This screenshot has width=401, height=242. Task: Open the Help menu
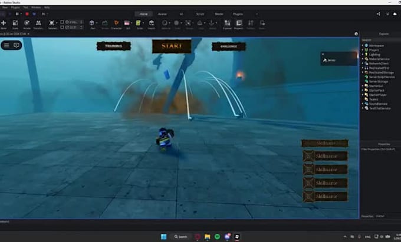click(x=47, y=8)
